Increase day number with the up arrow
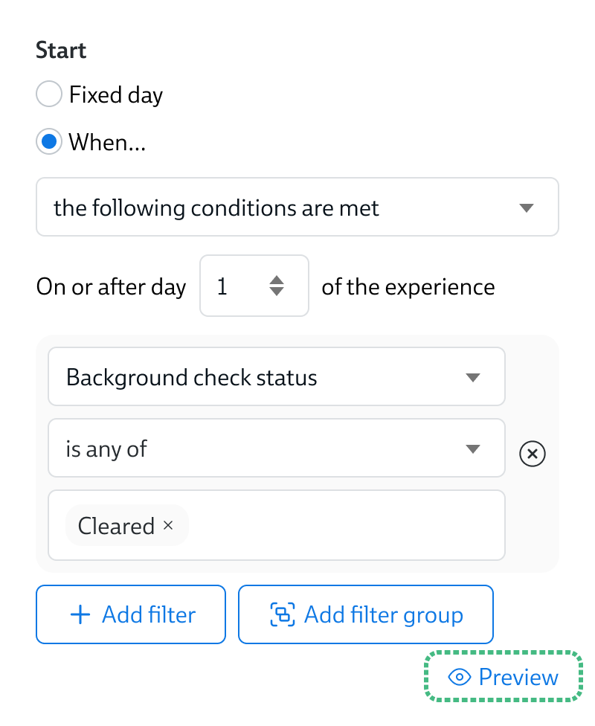 point(277,280)
